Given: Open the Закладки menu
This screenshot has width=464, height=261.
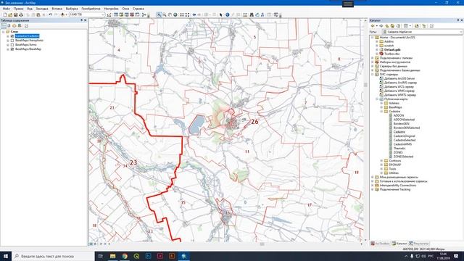Looking at the screenshot, I should pos(42,9).
